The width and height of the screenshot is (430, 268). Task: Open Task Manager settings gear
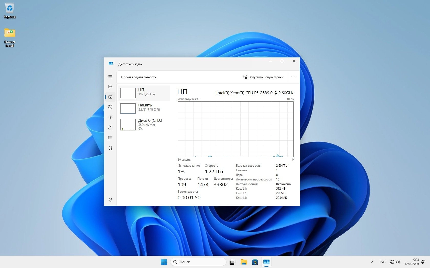[x=110, y=200]
